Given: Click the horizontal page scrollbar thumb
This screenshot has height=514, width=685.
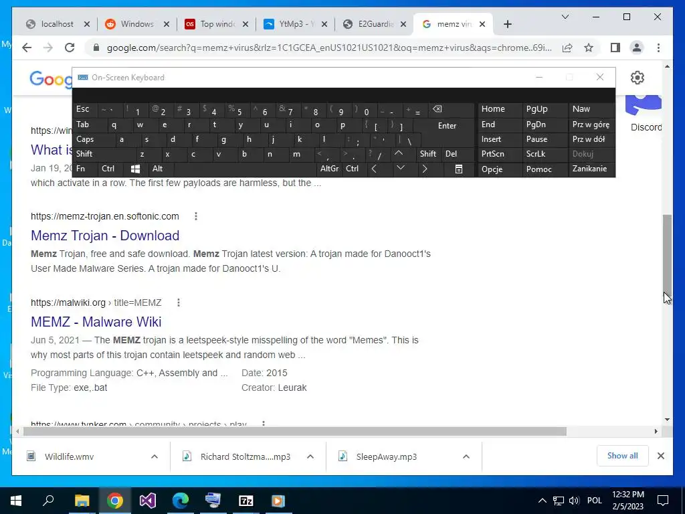Looking at the screenshot, I should click(295, 432).
